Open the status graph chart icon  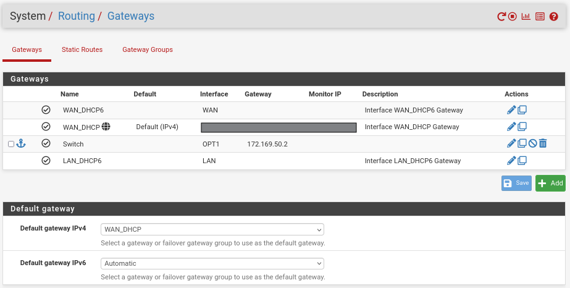526,16
